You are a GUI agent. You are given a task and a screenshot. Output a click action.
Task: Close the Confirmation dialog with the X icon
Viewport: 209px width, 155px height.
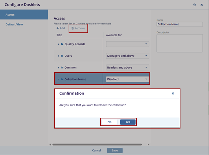coord(173,93)
